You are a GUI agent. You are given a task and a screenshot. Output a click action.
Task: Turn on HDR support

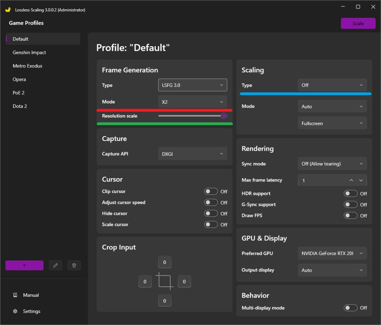pos(350,194)
